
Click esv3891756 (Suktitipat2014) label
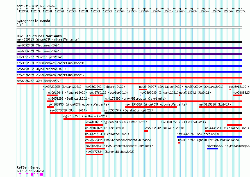click(x=183, y=122)
